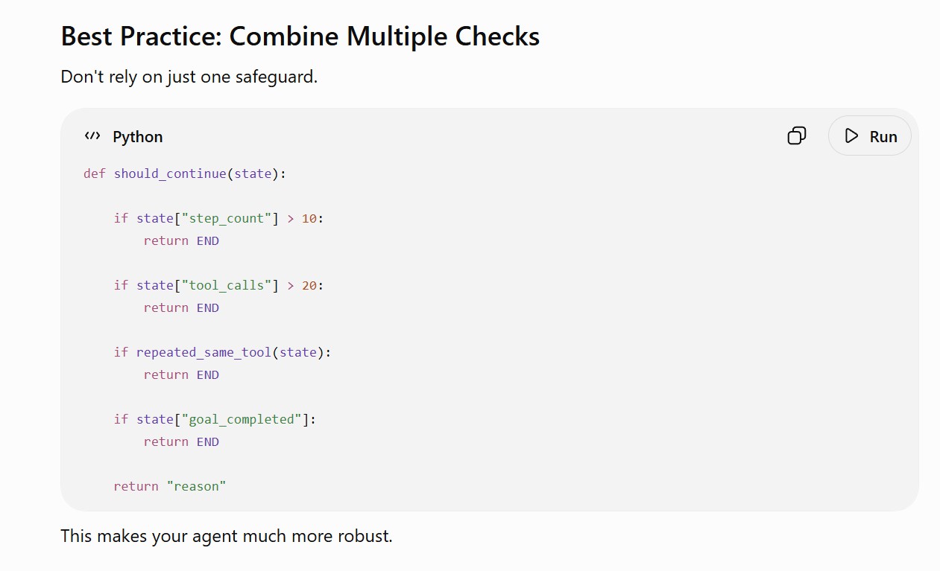Screen dimensions: 940x571
Task: Click return END under goal_completed check
Action: point(181,441)
